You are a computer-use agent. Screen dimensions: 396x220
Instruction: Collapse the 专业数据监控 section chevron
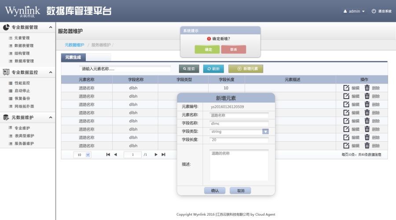click(51, 72)
